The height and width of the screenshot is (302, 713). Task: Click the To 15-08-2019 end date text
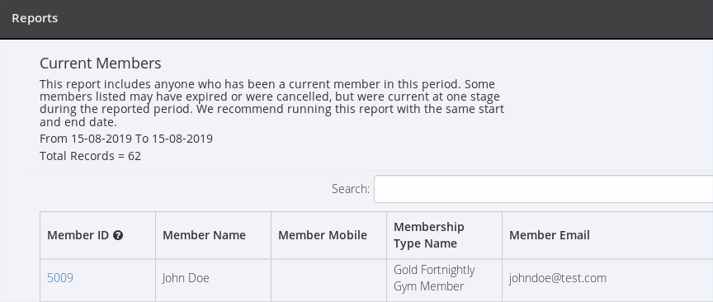pyautogui.click(x=174, y=139)
